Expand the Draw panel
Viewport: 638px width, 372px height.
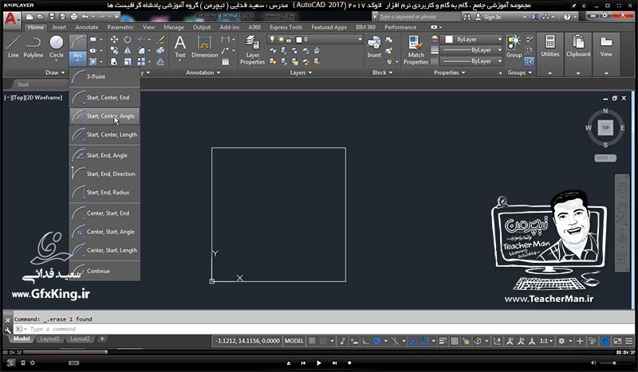pyautogui.click(x=55, y=72)
